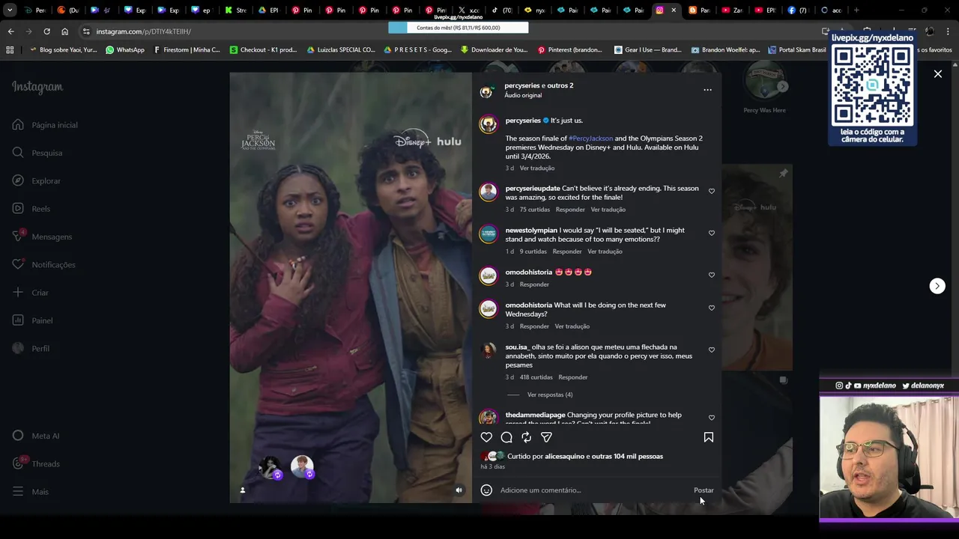959x539 pixels.
Task: Like the omodohistoria emoji comment
Action: click(x=712, y=275)
